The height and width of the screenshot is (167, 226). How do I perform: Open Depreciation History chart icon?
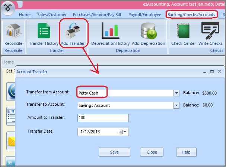click(x=110, y=33)
